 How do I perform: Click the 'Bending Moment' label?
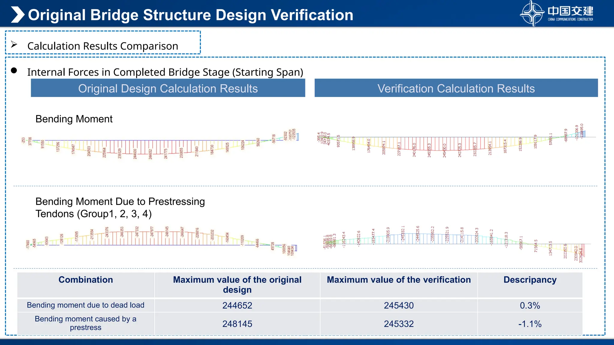click(74, 119)
